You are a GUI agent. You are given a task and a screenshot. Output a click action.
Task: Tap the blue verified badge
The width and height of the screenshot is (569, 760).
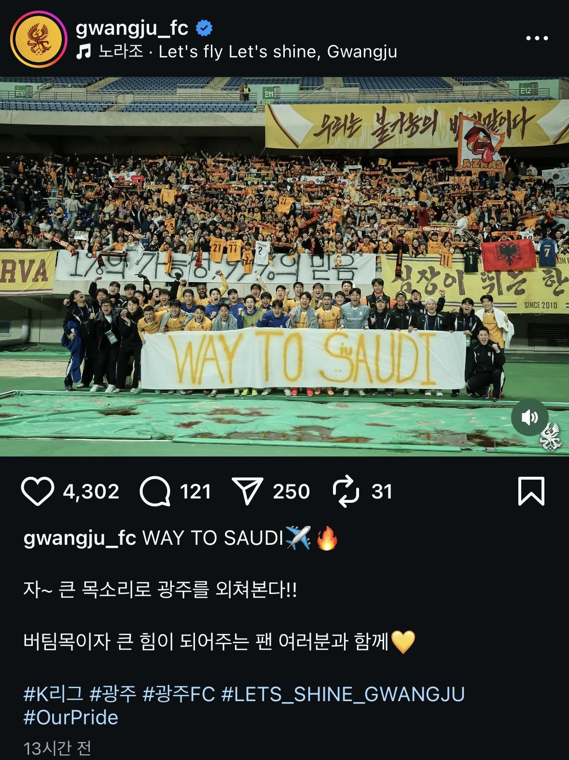204,28
